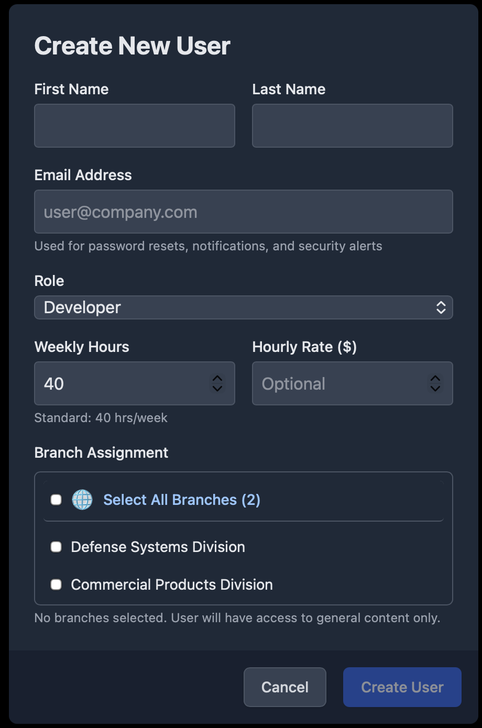Enable the Defense Systems Division checkbox

pyautogui.click(x=56, y=547)
